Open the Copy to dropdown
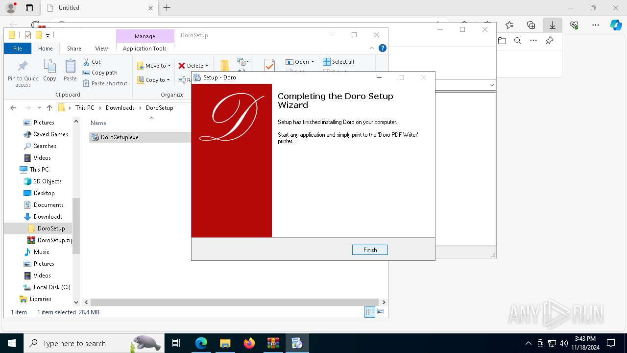 point(154,80)
